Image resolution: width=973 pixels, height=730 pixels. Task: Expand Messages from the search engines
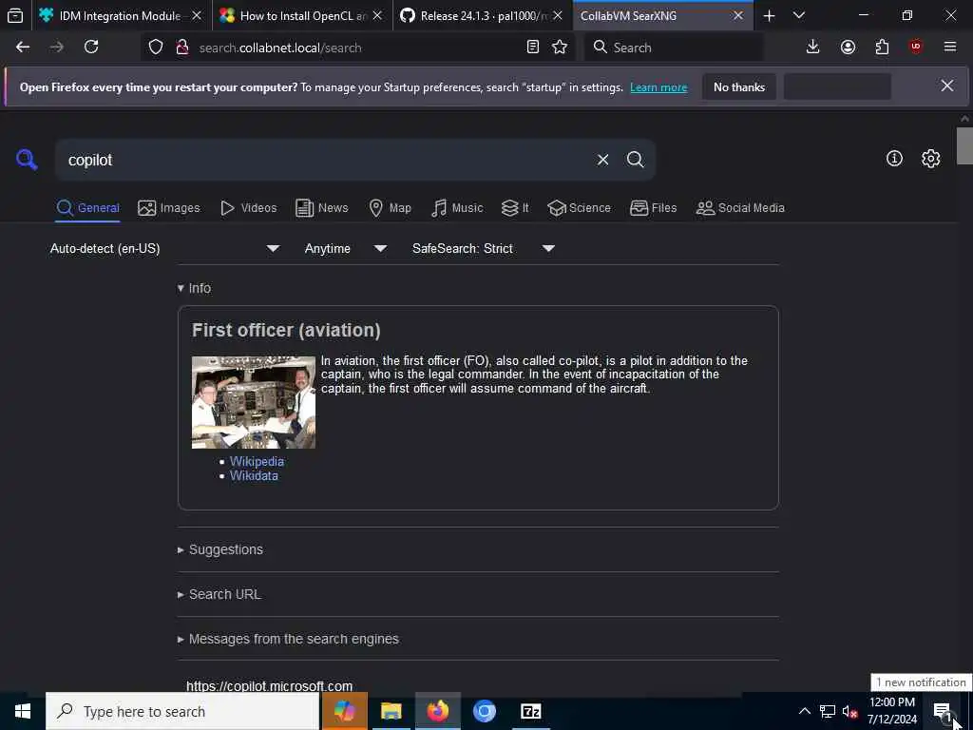coord(288,640)
